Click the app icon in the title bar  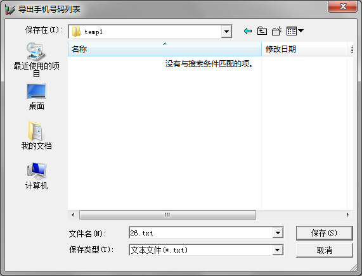(x=10, y=9)
